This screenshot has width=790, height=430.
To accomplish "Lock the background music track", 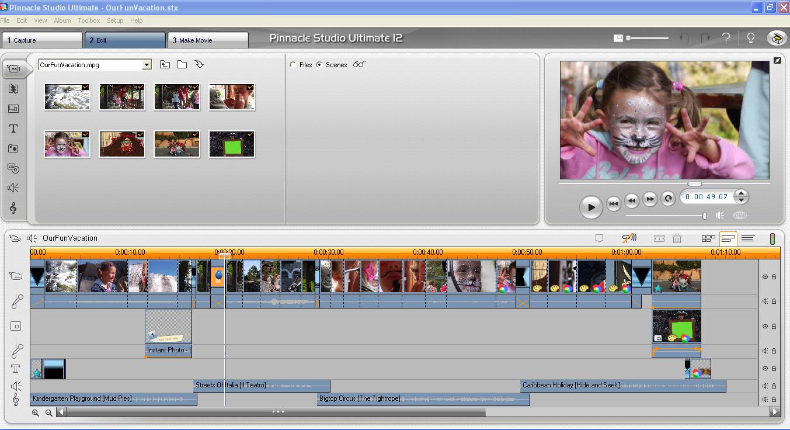I will coord(774,400).
